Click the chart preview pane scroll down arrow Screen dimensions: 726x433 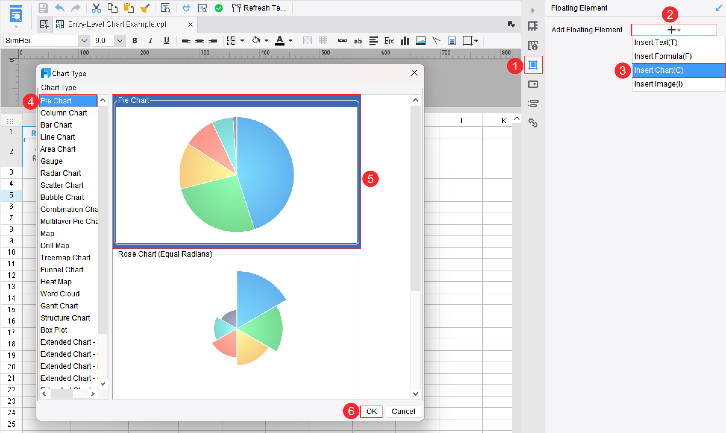point(416,394)
